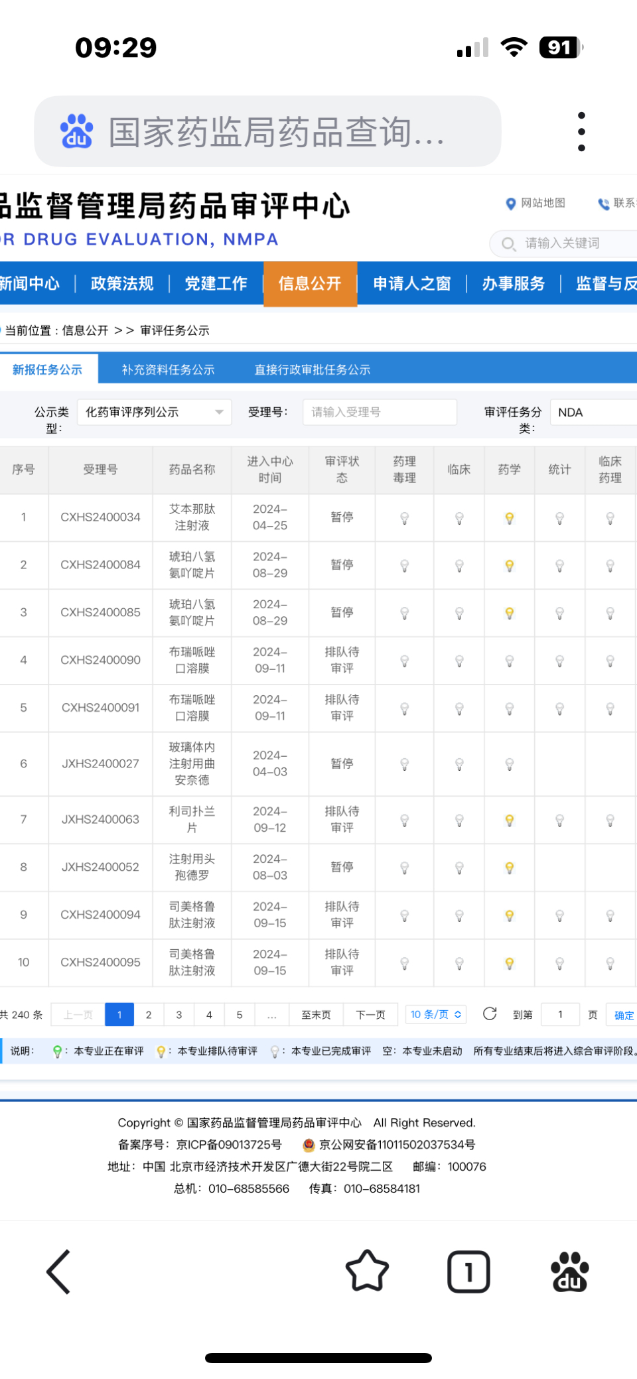637x1379 pixels.
Task: Click 进入中心时间 column header
Action: (x=270, y=470)
